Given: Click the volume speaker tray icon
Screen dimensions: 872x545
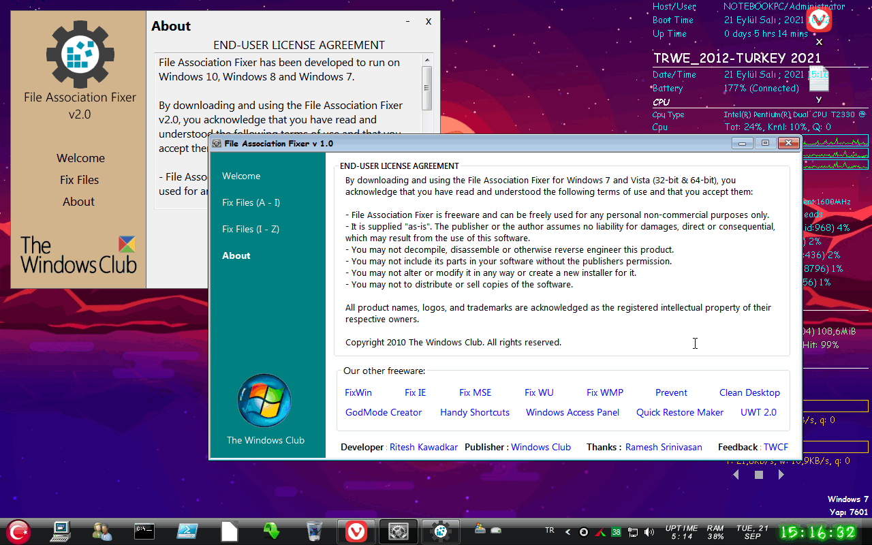Looking at the screenshot, I should tap(649, 532).
